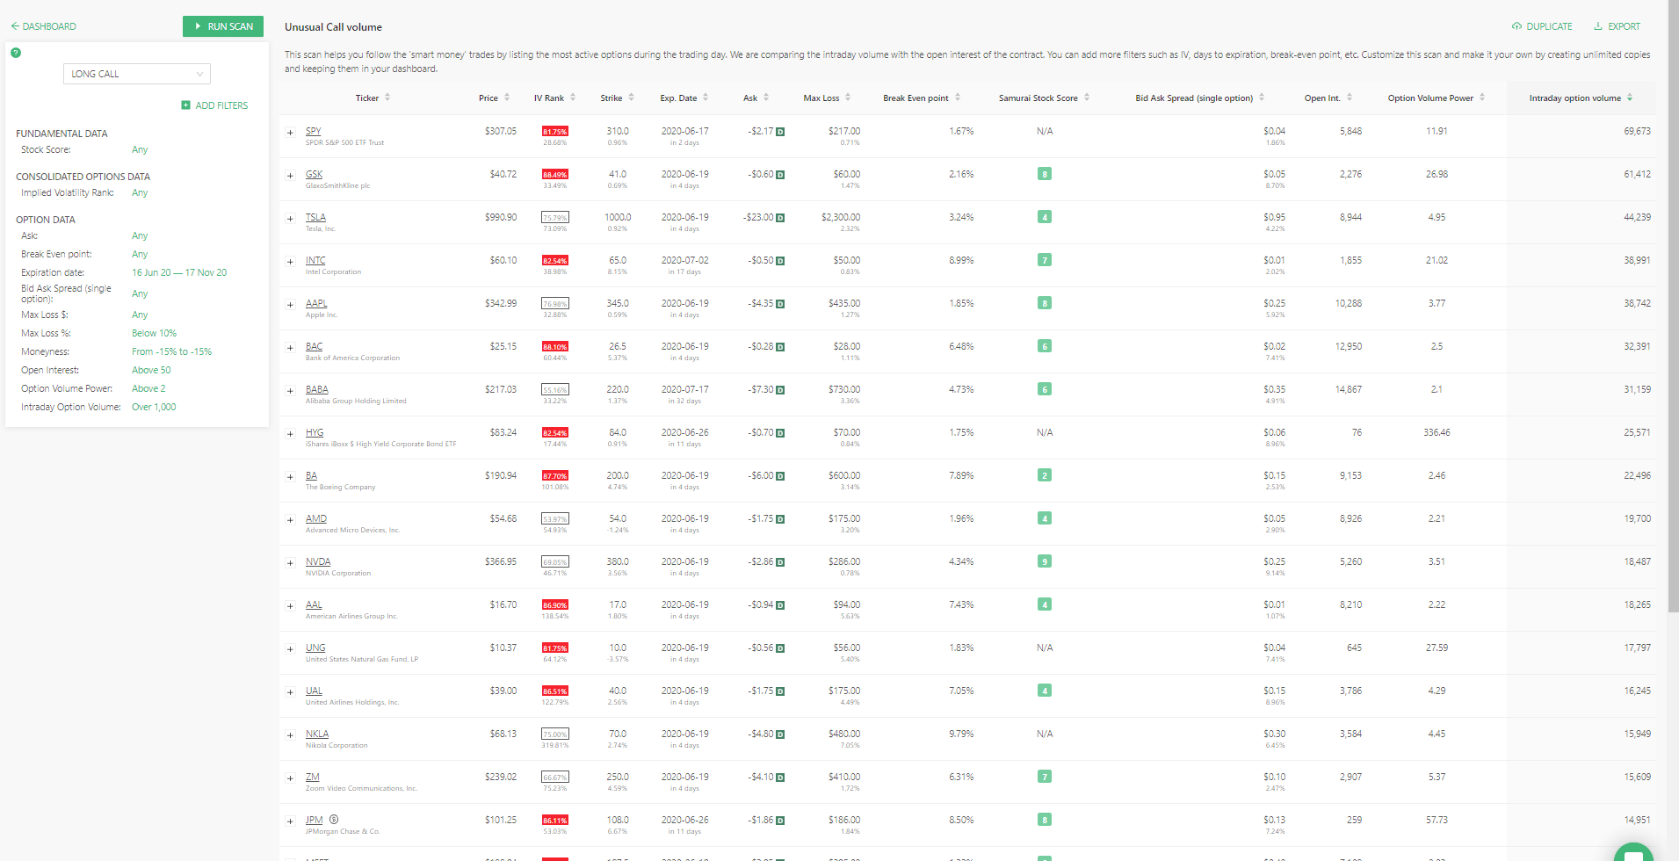Click the RUN SCAN button

pos(222,25)
